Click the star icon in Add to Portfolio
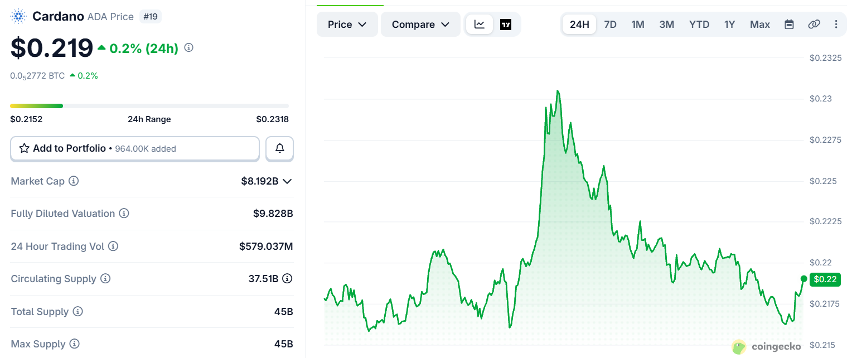Image resolution: width=852 pixels, height=358 pixels. [25, 148]
